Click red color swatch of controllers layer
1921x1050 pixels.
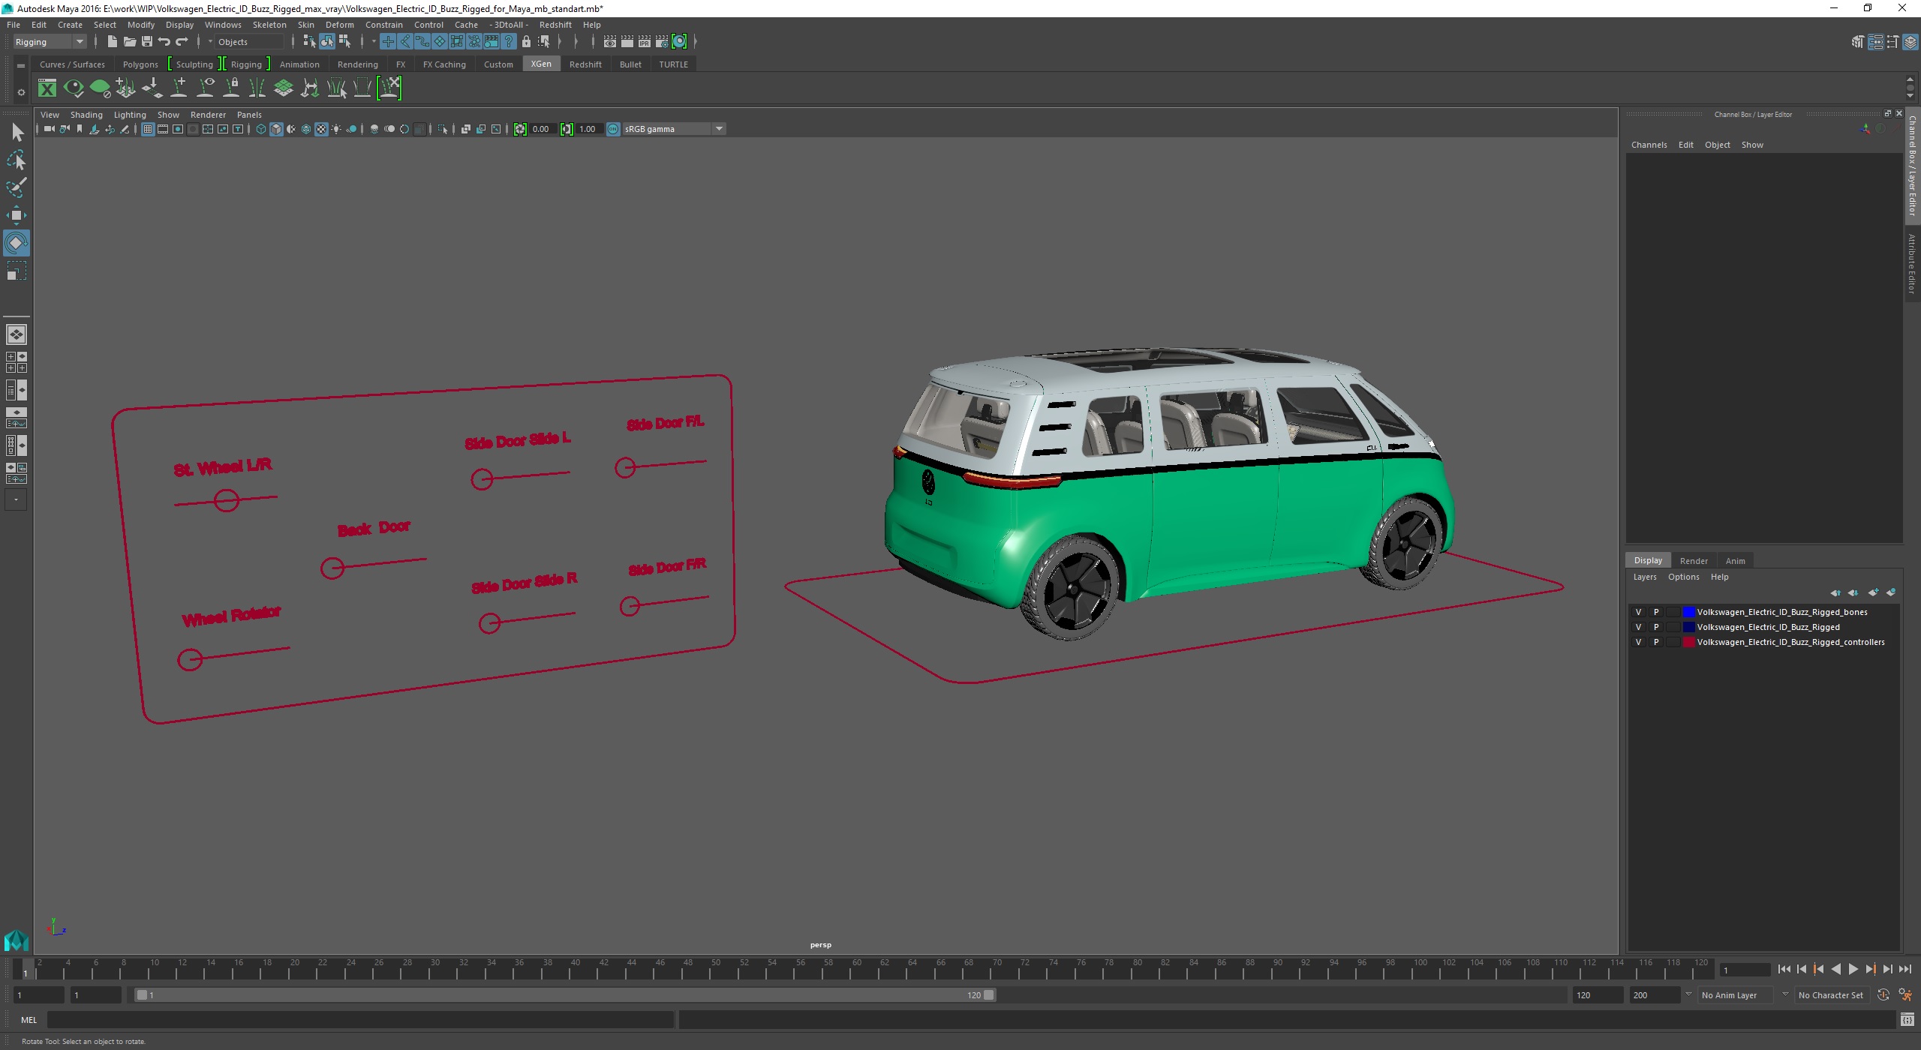[1689, 642]
